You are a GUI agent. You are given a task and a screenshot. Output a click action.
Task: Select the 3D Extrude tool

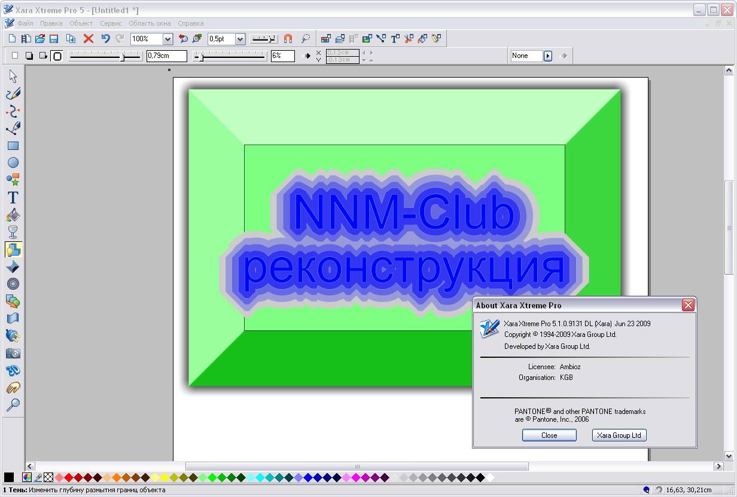click(x=13, y=370)
